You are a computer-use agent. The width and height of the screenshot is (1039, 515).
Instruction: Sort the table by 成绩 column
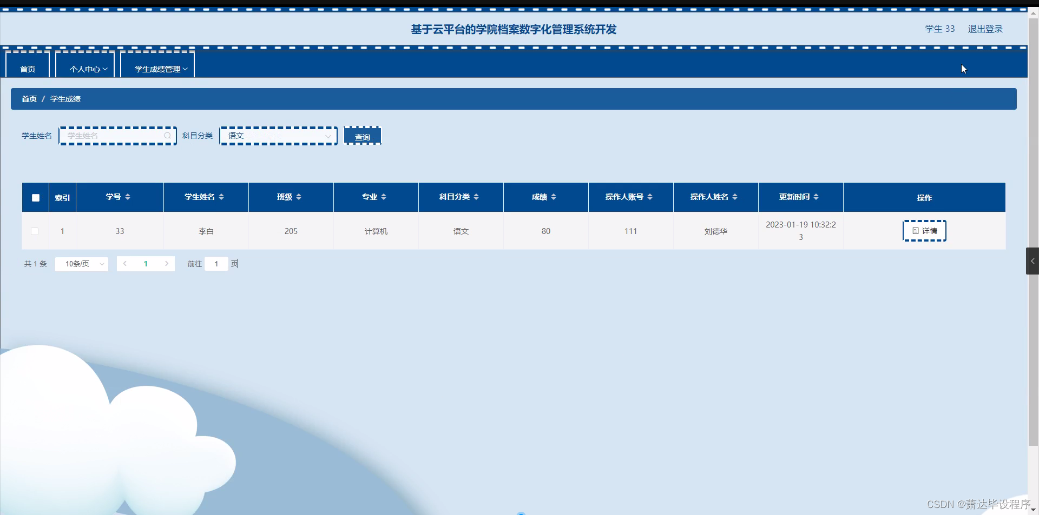click(x=554, y=197)
